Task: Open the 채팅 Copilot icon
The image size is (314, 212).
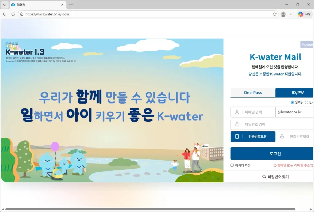Action: (x=301, y=14)
